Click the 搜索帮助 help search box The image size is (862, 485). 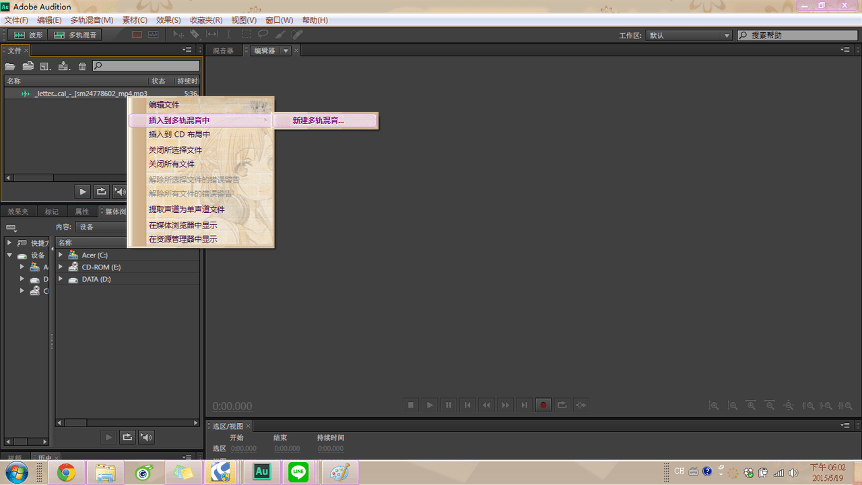tap(798, 35)
